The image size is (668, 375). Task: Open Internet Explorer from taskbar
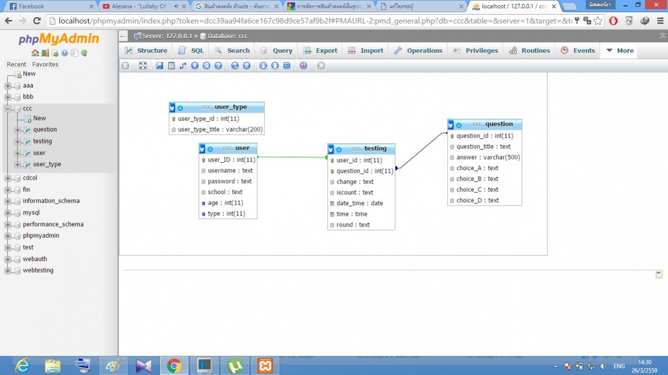(x=22, y=365)
